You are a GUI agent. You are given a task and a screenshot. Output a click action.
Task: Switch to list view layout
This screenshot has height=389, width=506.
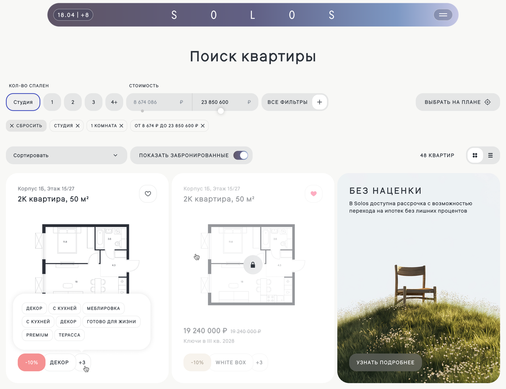[490, 156]
